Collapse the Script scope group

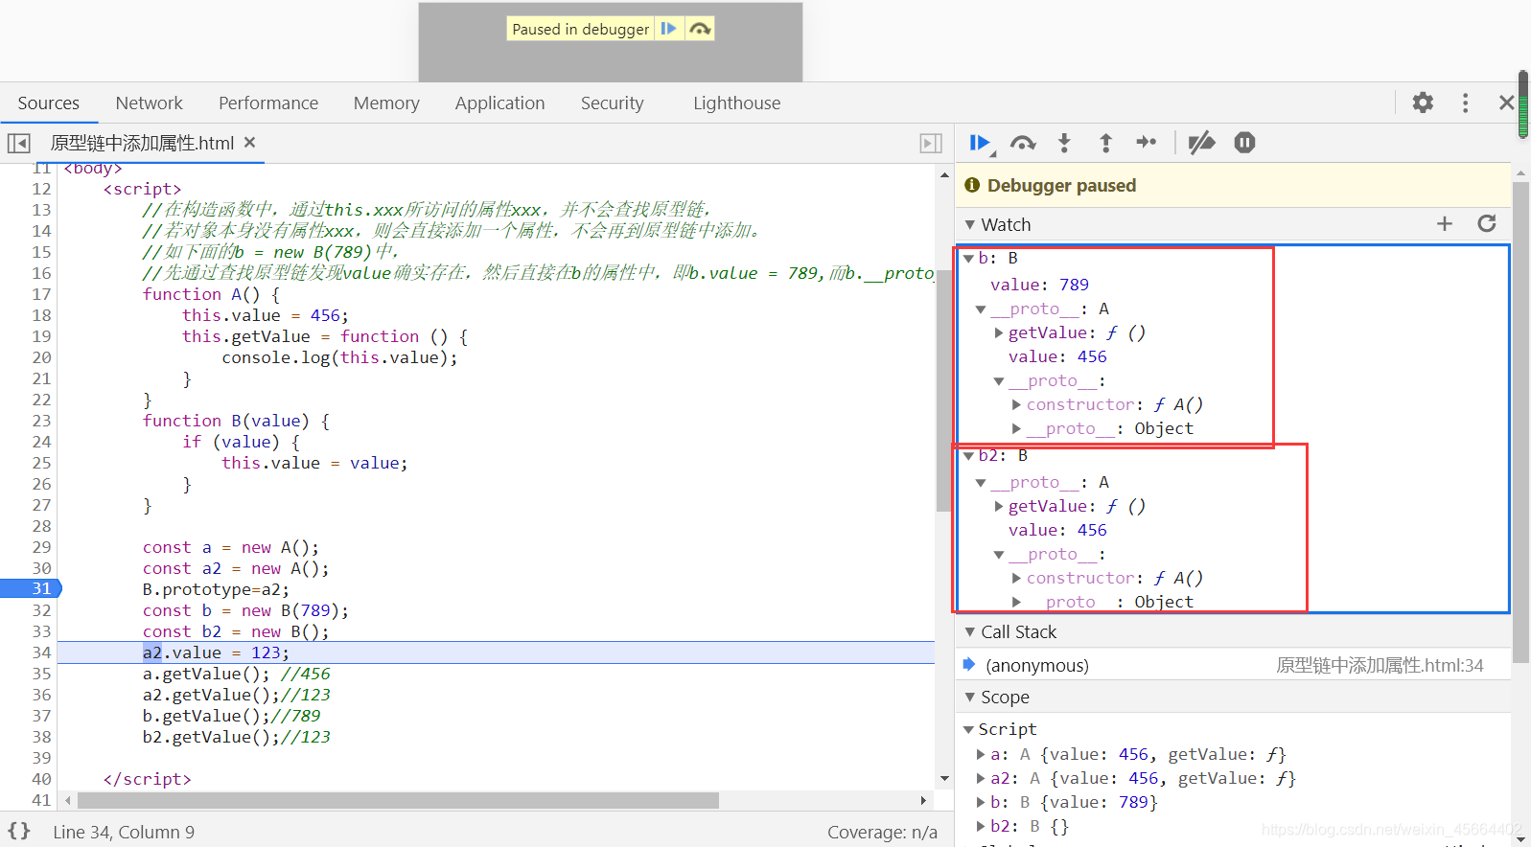point(968,730)
